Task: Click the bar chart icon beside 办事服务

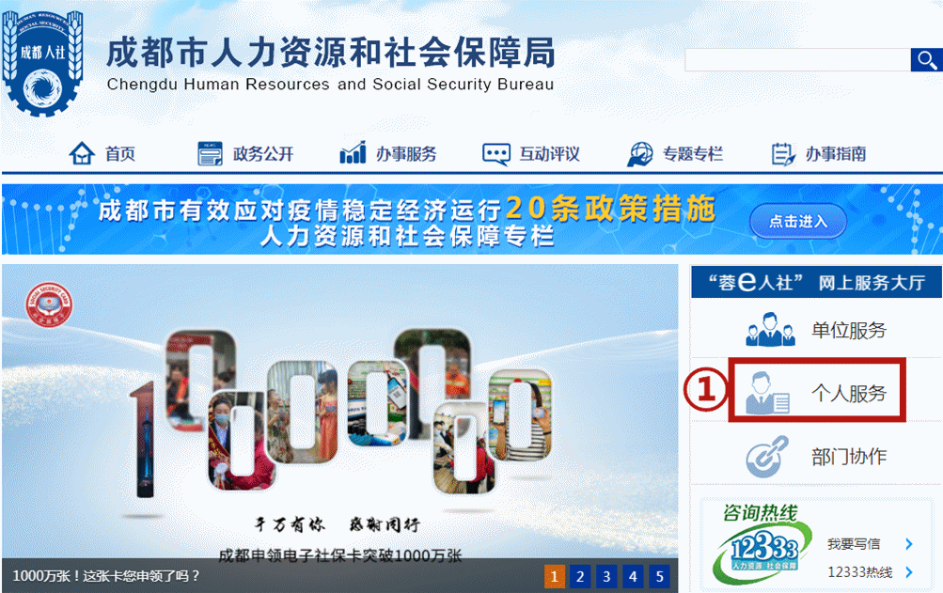Action: tap(353, 153)
